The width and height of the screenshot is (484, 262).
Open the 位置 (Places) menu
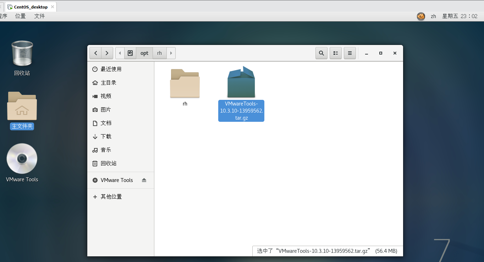coord(21,16)
